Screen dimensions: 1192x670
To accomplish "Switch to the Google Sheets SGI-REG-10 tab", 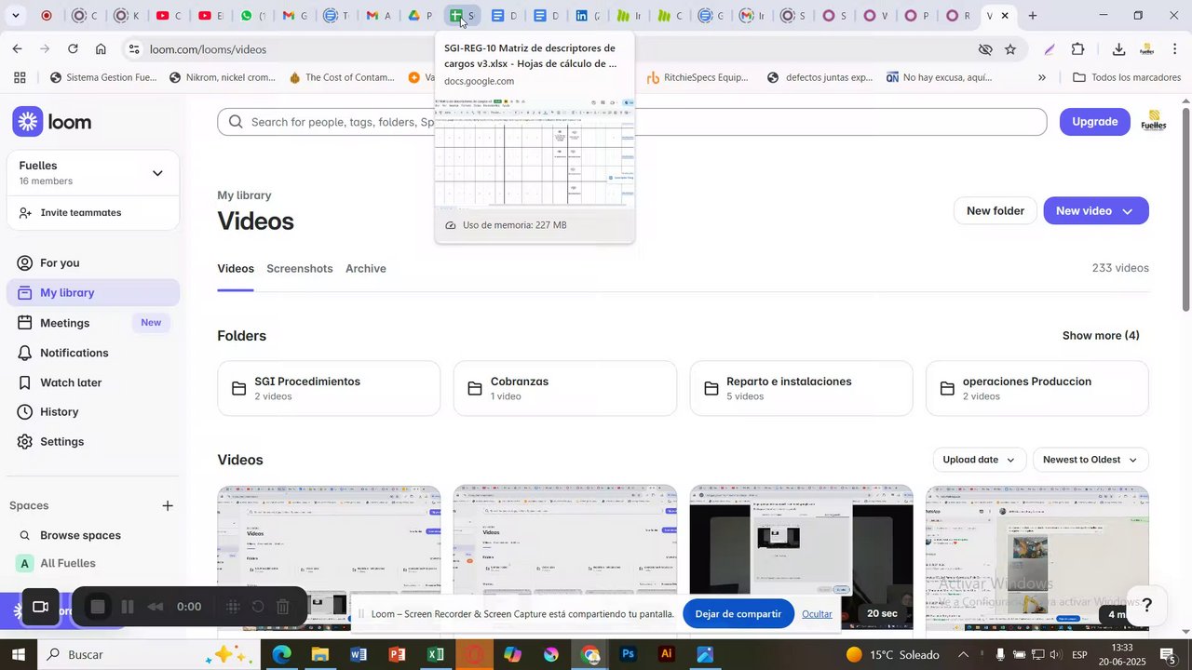I will (x=463, y=16).
